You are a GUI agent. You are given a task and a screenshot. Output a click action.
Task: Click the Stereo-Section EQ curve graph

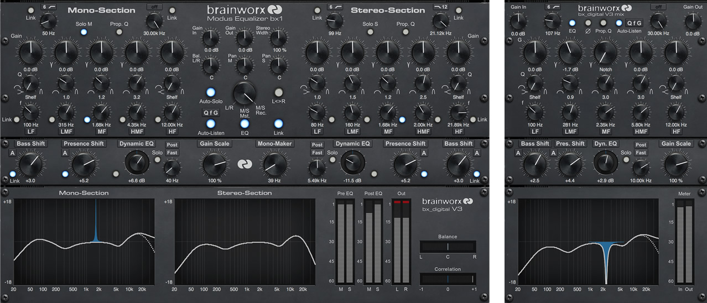click(245, 242)
